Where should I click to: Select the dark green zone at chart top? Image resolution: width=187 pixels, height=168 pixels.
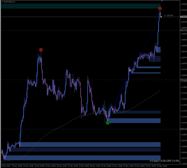(x=81, y=6)
